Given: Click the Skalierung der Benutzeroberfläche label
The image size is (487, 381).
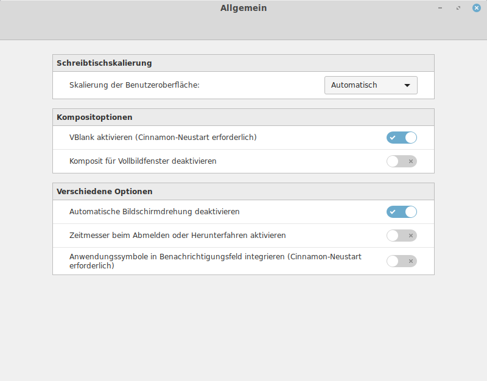Looking at the screenshot, I should tap(135, 85).
